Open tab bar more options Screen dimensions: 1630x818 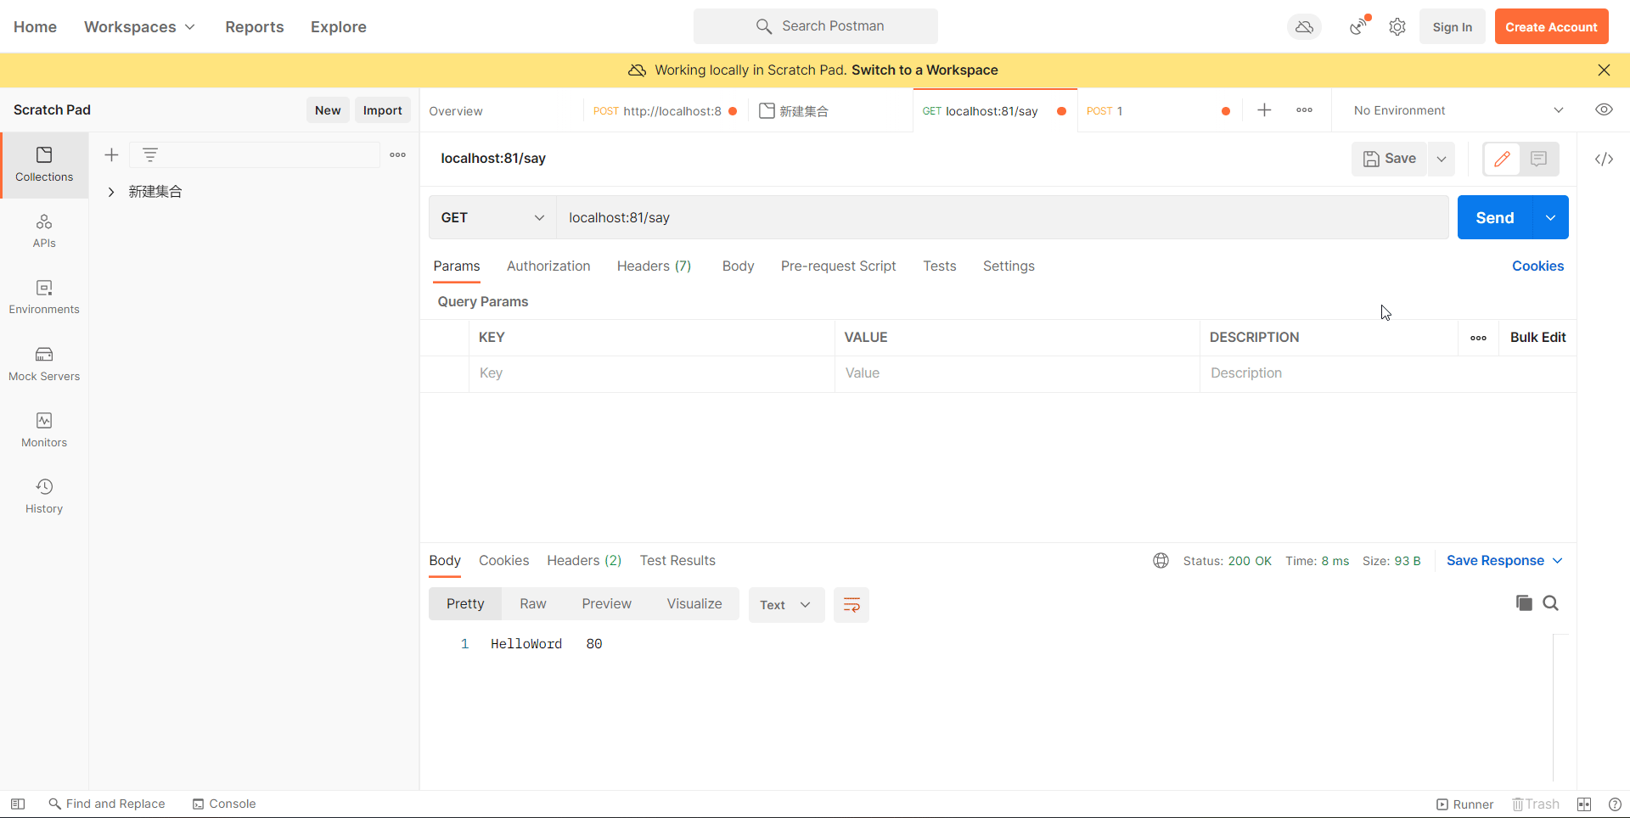click(1305, 110)
